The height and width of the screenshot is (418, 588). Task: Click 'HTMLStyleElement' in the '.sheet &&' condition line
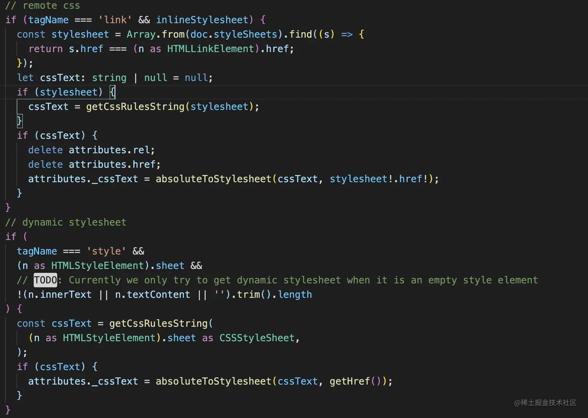tap(98, 265)
